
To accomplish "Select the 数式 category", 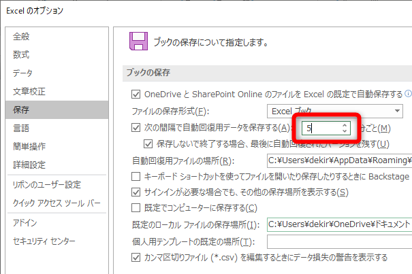I will pyautogui.click(x=21, y=54).
